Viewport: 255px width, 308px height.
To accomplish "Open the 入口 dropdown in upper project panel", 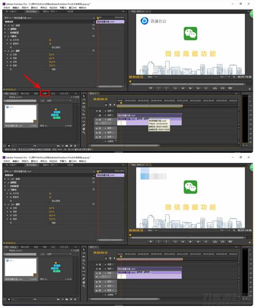I will [x=59, y=101].
